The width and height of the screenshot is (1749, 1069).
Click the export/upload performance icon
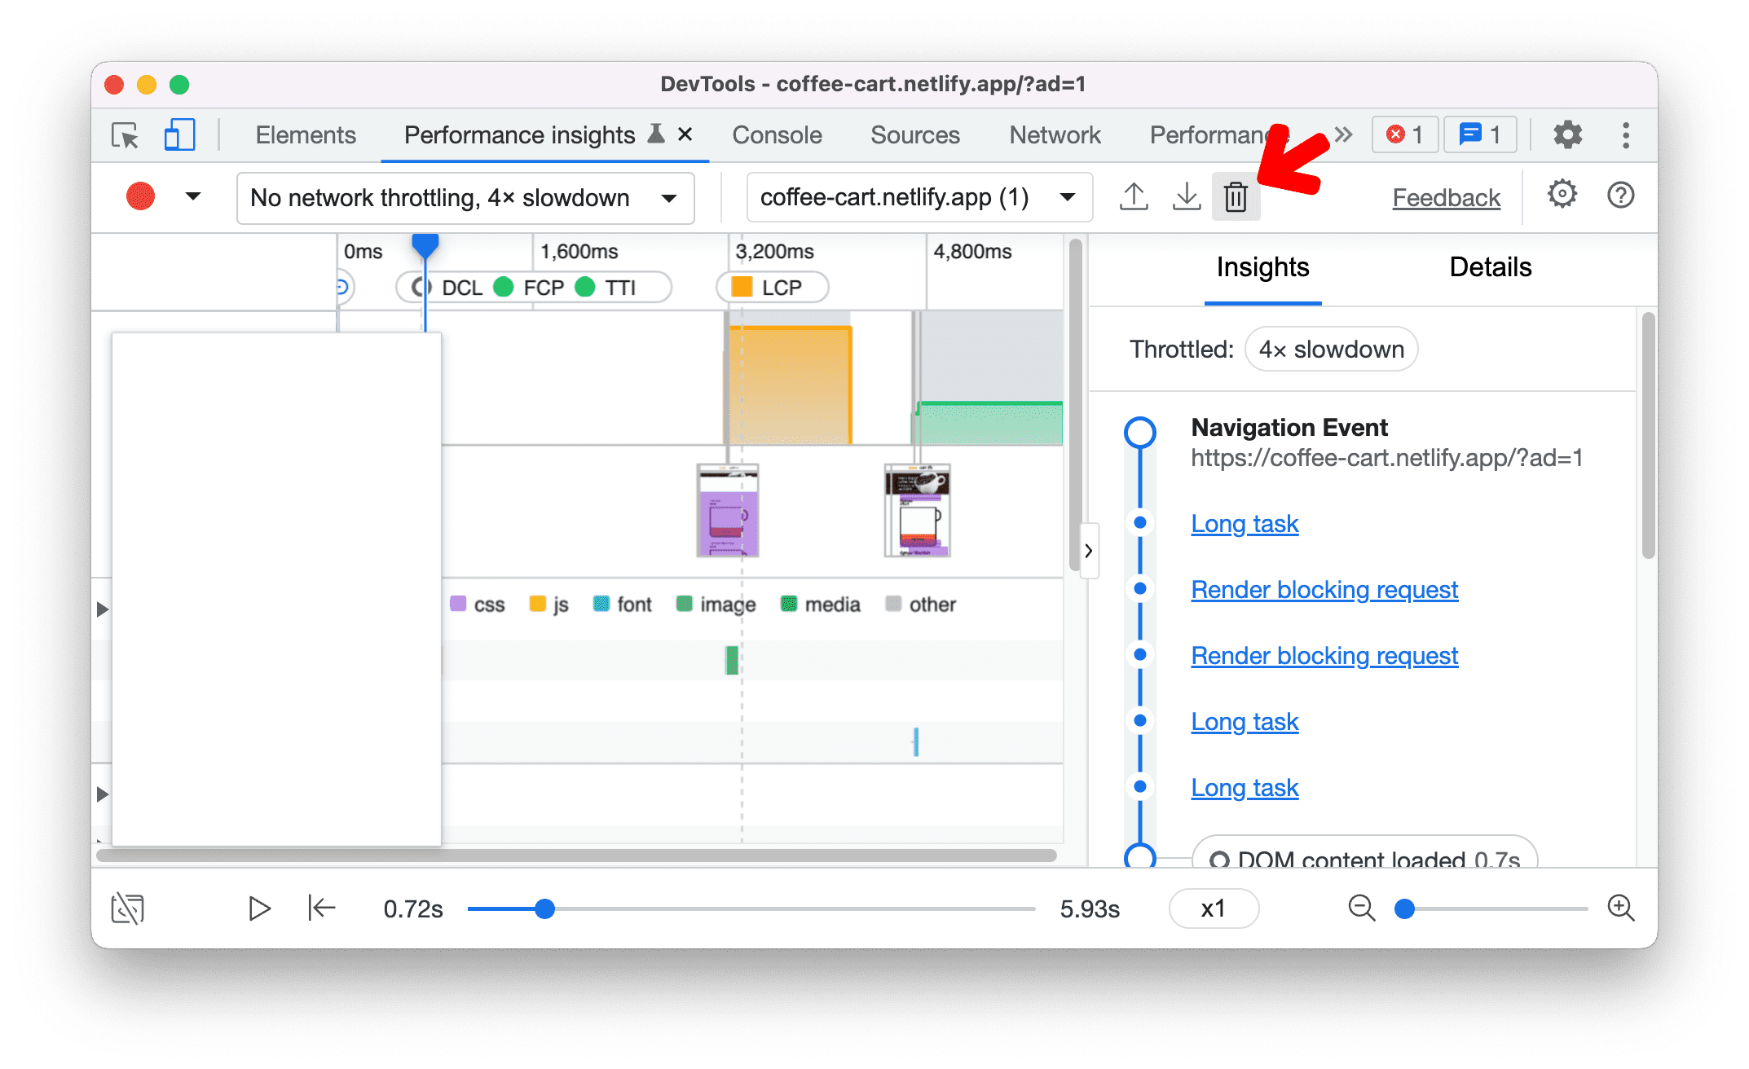tap(1133, 197)
